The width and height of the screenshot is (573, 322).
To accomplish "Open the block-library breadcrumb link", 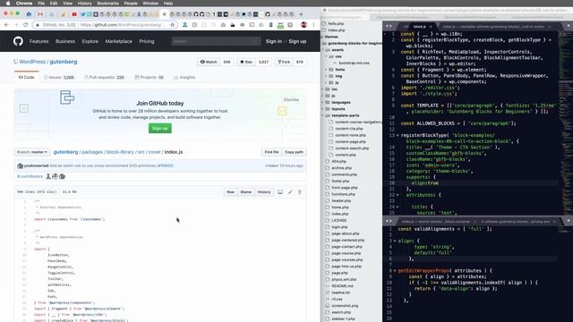I will pos(120,152).
